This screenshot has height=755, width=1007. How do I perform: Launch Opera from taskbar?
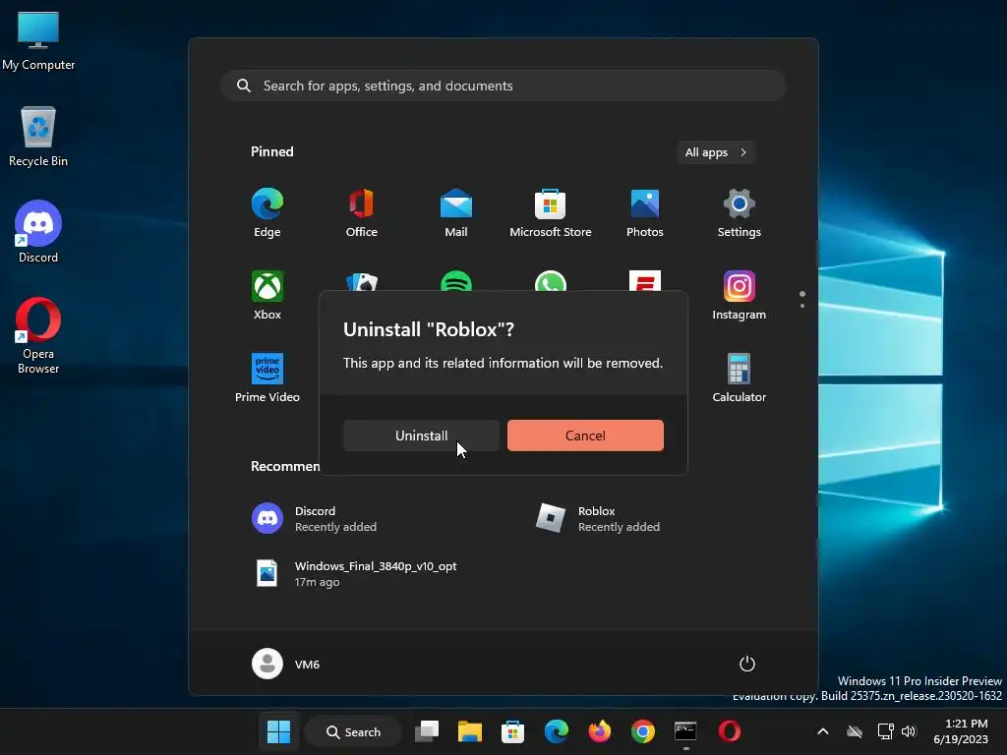click(729, 731)
